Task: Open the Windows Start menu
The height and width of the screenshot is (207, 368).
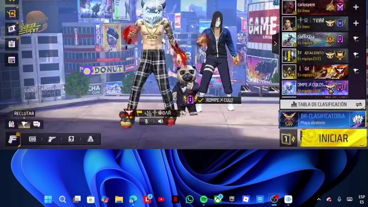Action: 48,199
